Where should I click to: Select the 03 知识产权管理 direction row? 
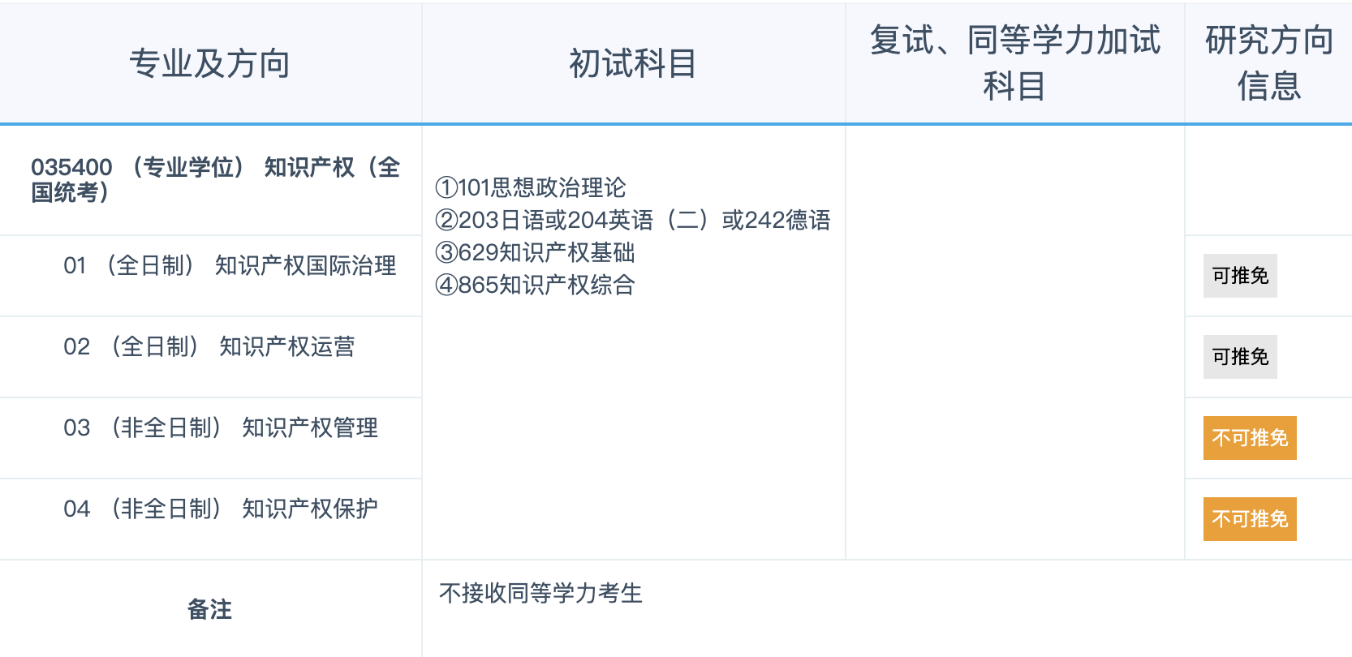click(x=220, y=428)
